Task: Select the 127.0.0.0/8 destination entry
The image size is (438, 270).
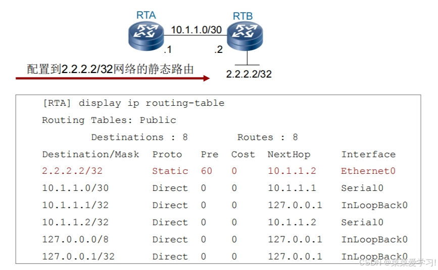Action: coord(75,240)
